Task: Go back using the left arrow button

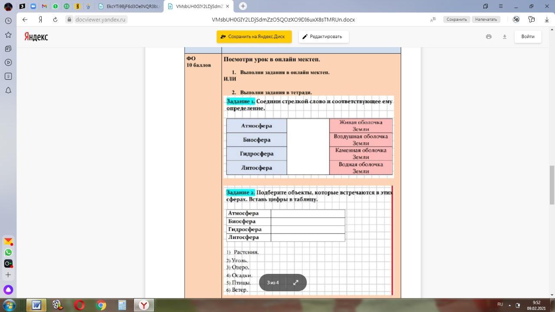Action: tap(25, 19)
